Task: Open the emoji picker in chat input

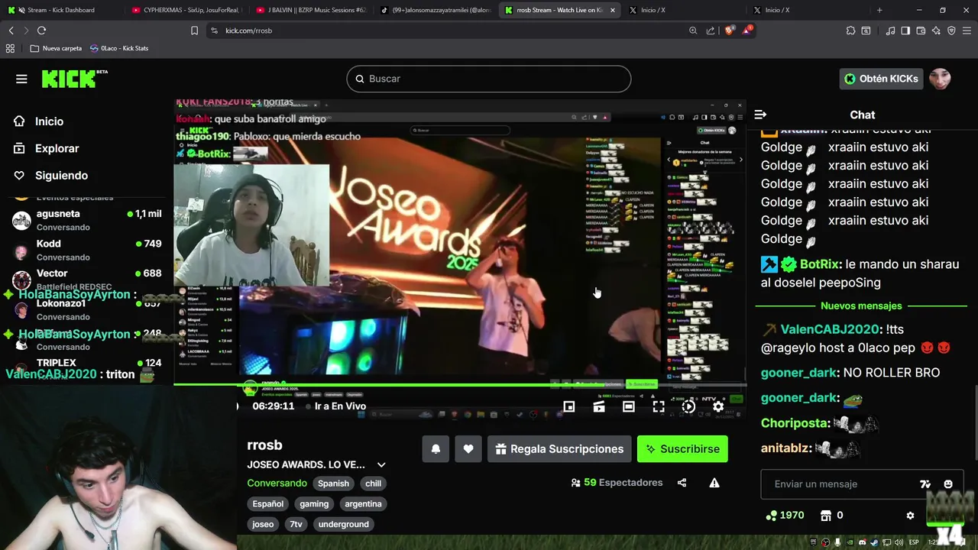Action: [x=948, y=484]
